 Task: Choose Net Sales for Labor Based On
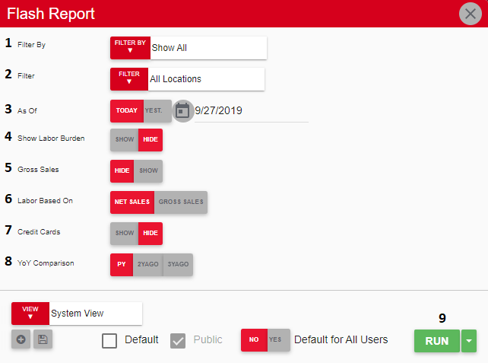[x=132, y=202]
